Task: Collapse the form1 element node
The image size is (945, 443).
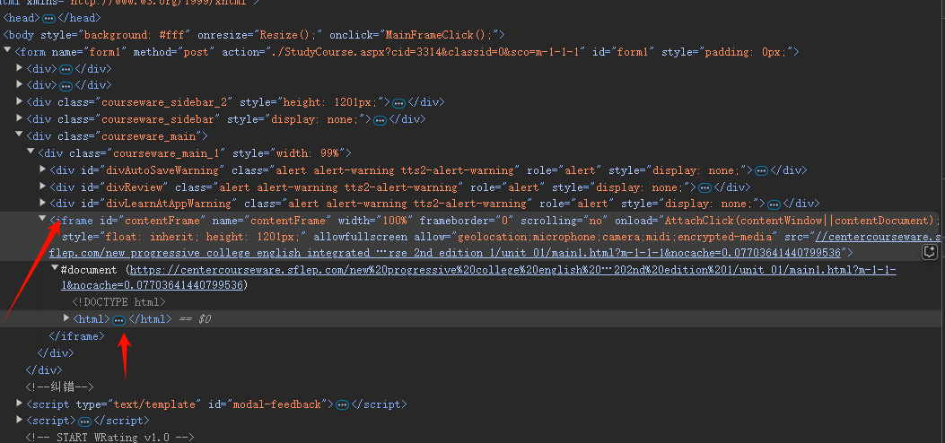Action: tap(7, 51)
